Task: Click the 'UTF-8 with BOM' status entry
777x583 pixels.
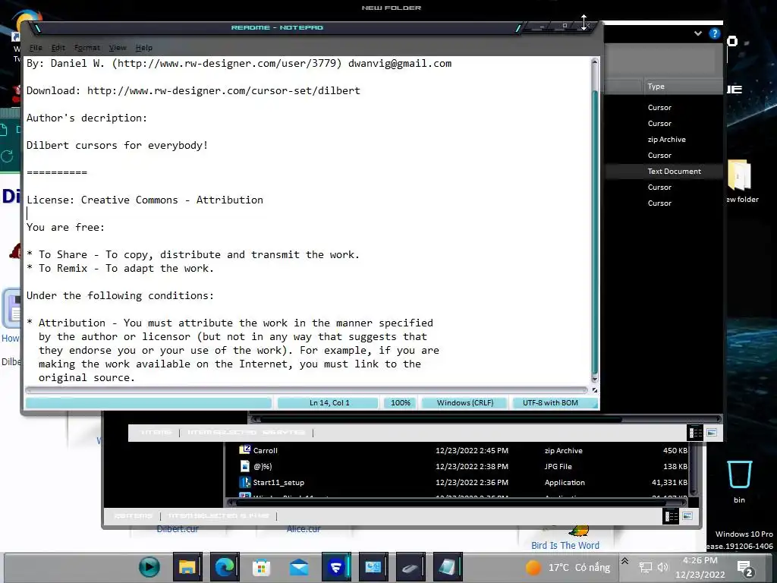Action: click(550, 402)
